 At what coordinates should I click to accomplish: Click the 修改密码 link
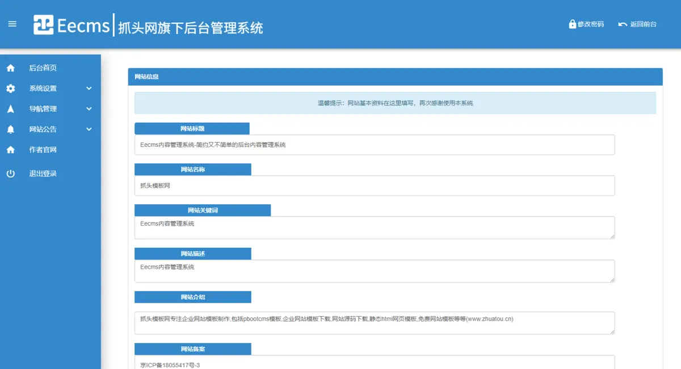[591, 24]
